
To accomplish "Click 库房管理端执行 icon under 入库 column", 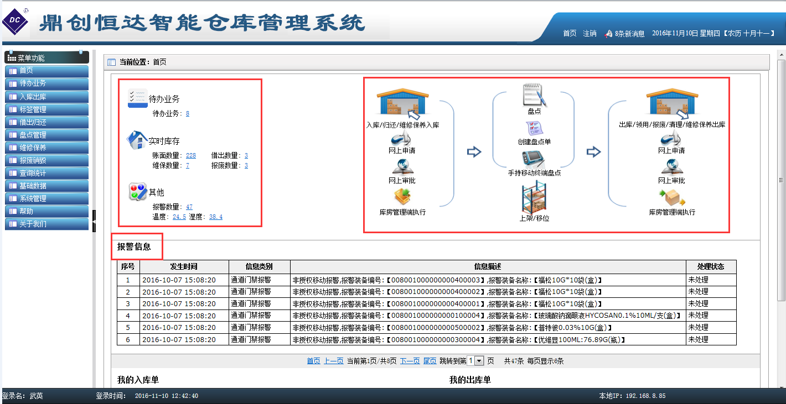I will click(402, 197).
